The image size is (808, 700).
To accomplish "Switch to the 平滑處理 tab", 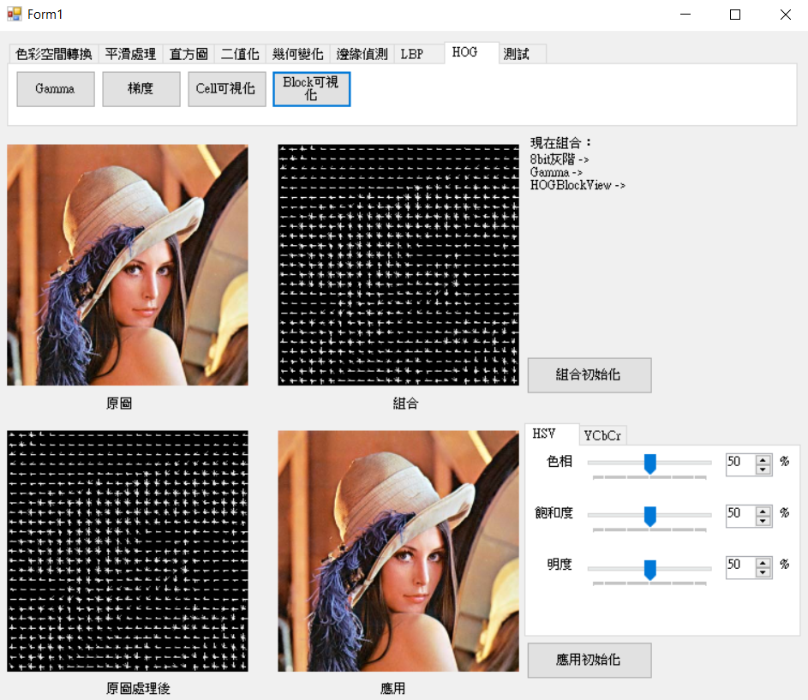I will [130, 54].
